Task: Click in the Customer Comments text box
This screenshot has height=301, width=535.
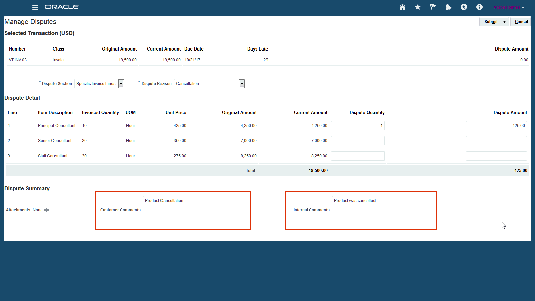Action: (193, 210)
